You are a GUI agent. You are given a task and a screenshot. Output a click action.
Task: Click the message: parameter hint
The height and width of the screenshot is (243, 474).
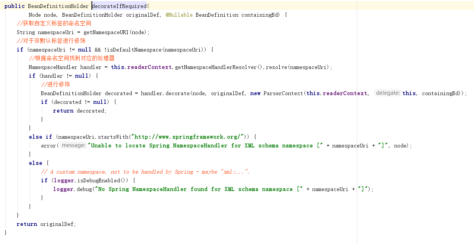coord(73,145)
